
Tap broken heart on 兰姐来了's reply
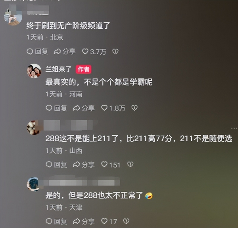coord(134,108)
